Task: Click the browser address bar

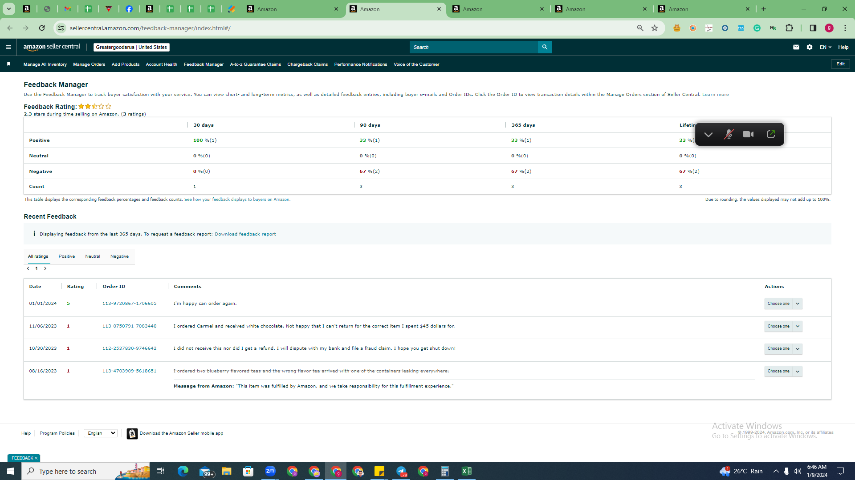Action: [x=347, y=28]
